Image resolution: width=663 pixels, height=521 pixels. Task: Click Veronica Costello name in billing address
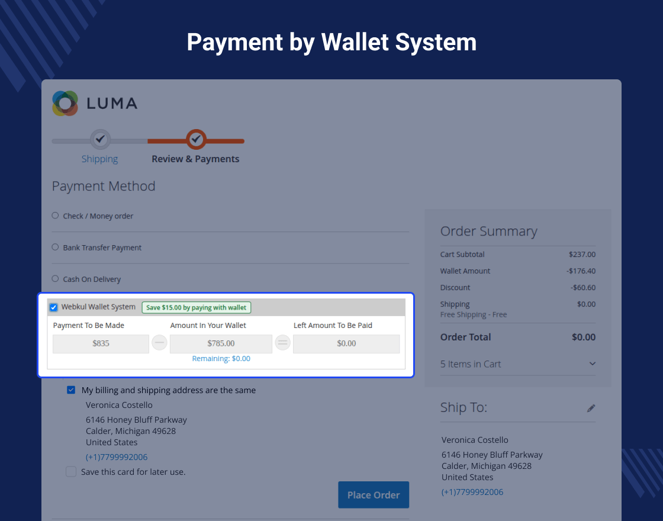pyautogui.click(x=119, y=405)
